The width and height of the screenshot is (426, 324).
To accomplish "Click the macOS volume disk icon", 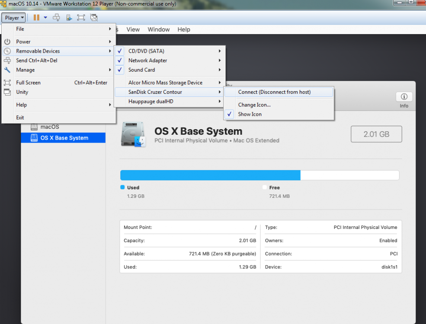I will pos(34,127).
